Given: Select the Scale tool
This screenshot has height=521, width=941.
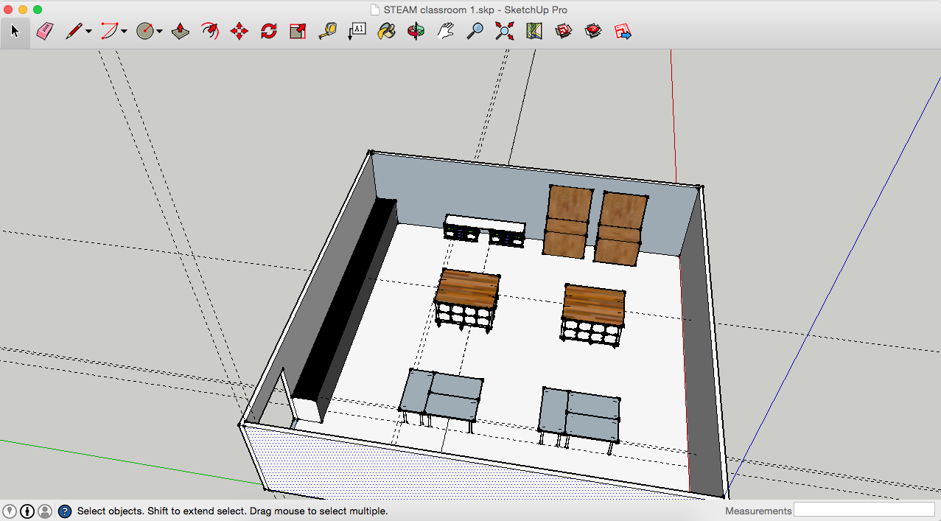Looking at the screenshot, I should click(x=298, y=32).
